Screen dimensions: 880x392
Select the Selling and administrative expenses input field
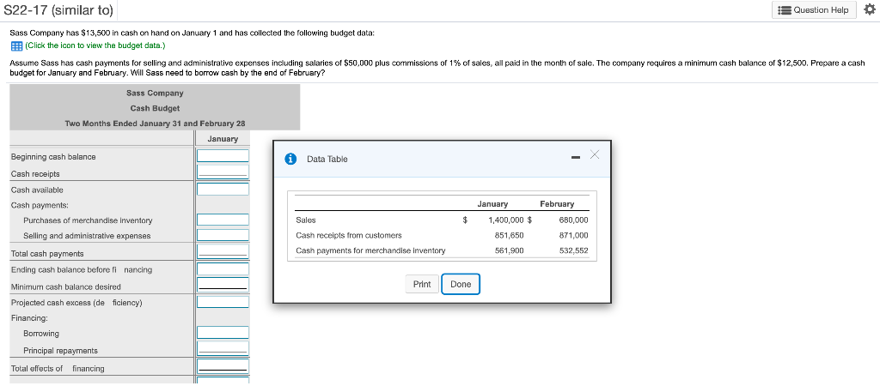click(x=223, y=235)
